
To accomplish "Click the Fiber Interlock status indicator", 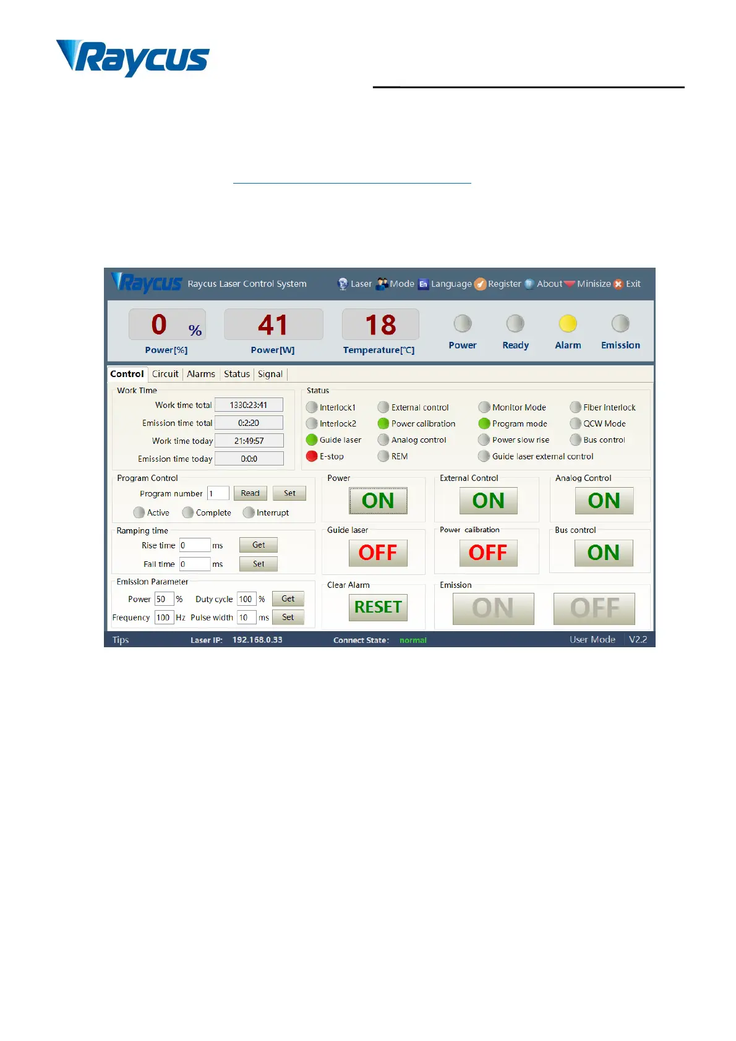I will (x=576, y=407).
